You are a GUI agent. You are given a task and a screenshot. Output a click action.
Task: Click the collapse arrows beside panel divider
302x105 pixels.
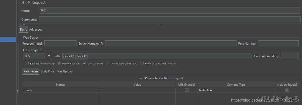22,25
